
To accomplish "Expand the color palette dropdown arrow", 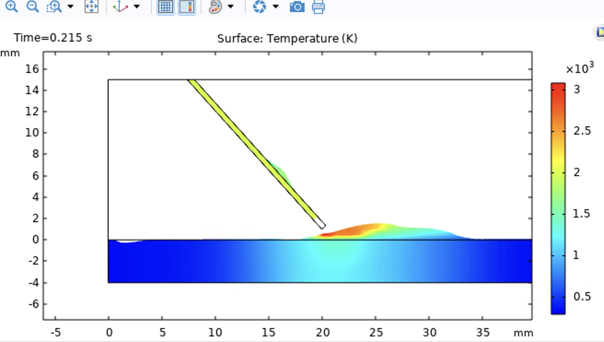I will pyautogui.click(x=231, y=6).
